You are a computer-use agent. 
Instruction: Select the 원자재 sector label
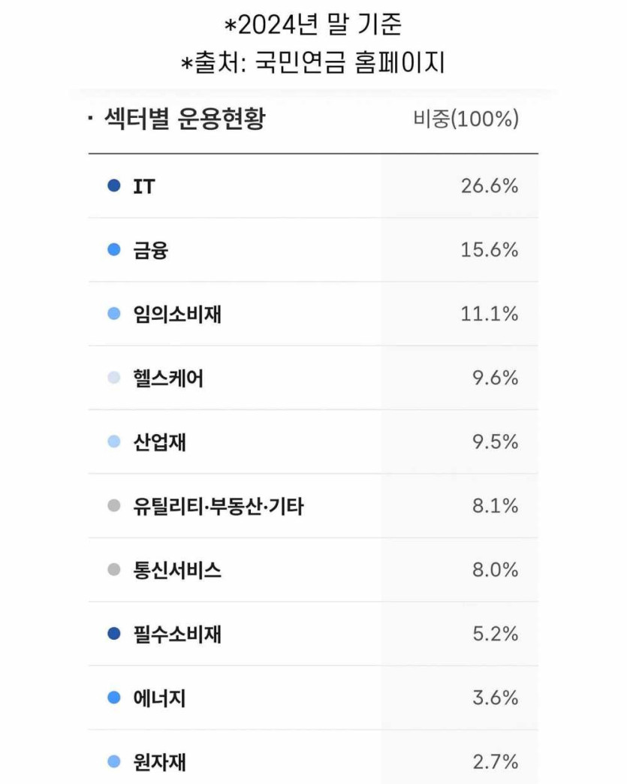point(159,762)
